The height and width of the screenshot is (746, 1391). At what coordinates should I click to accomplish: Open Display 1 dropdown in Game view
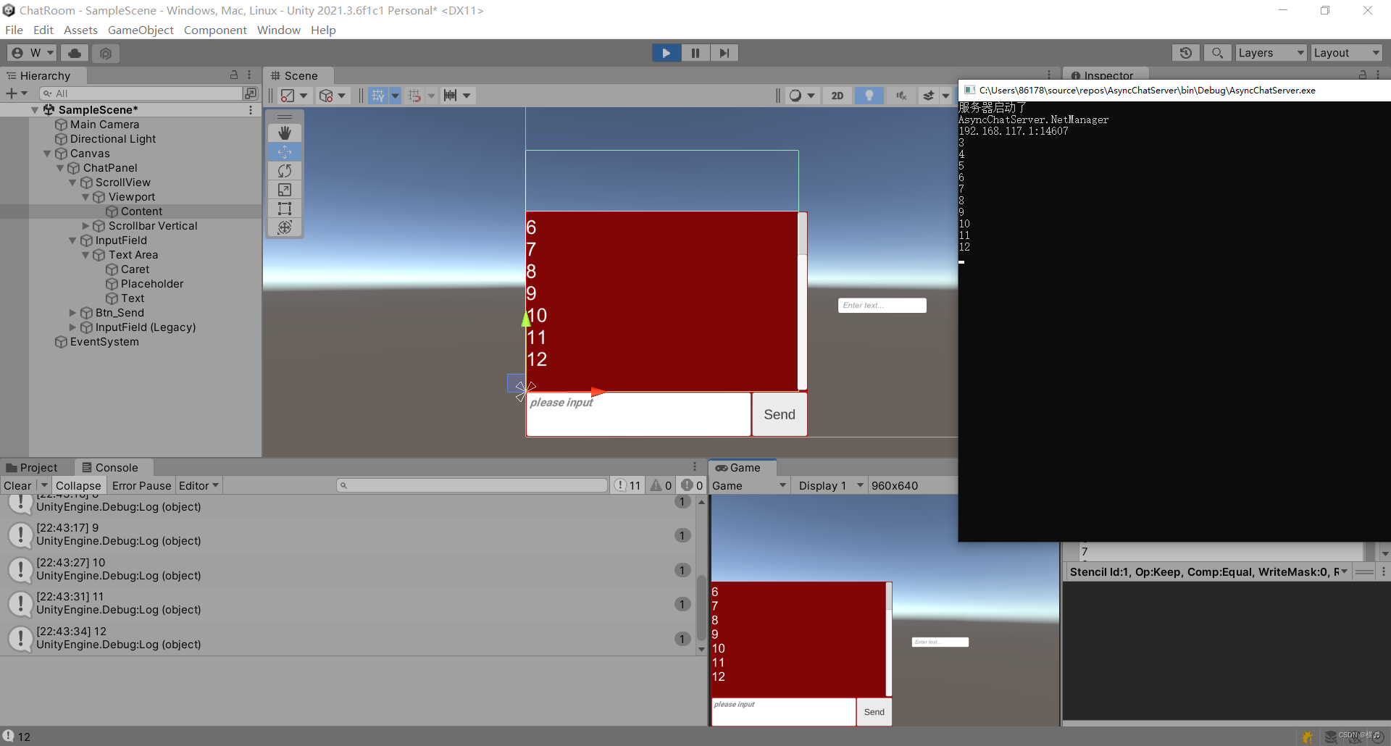click(x=830, y=486)
